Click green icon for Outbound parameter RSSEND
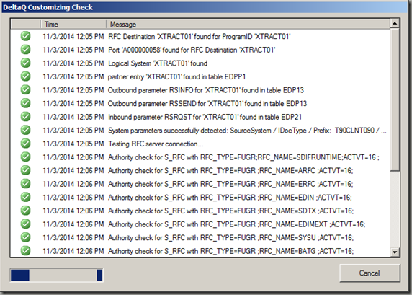 coord(25,103)
